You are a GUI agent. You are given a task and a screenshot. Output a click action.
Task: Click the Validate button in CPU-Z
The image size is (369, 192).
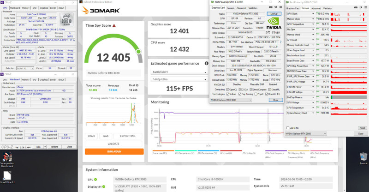[x=54, y=146]
